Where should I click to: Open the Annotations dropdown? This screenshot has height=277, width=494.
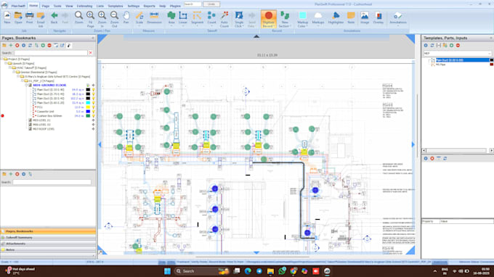(x=397, y=26)
